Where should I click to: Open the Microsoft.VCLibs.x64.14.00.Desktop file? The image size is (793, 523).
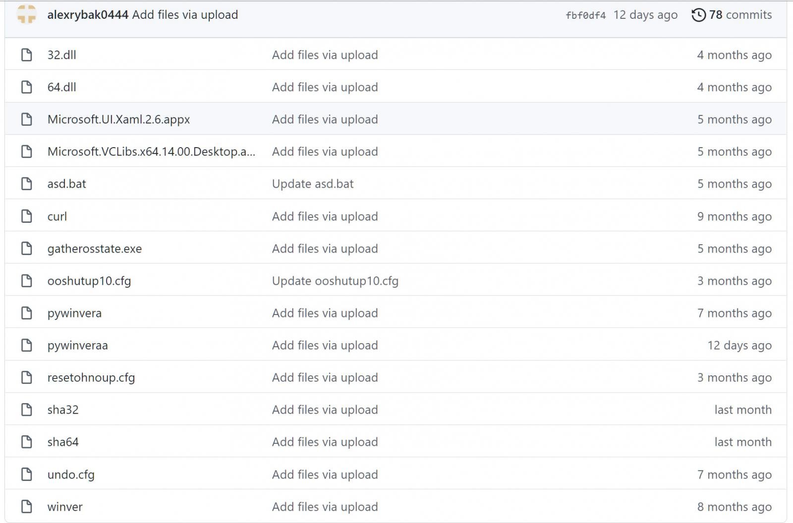click(x=151, y=152)
